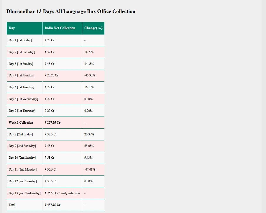Click the 'India Net Collection' column header

click(x=60, y=28)
